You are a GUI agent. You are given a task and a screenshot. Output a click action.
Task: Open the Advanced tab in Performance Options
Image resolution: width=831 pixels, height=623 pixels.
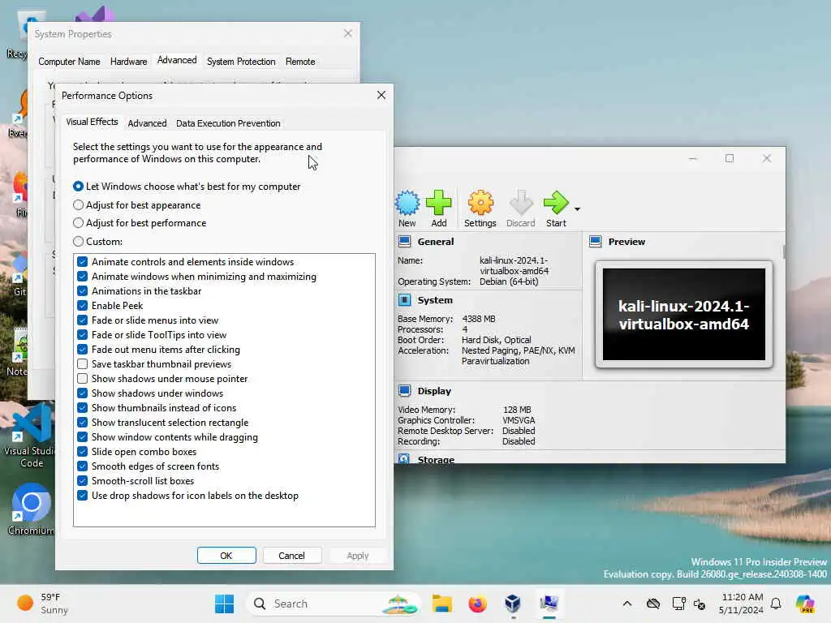148,123
